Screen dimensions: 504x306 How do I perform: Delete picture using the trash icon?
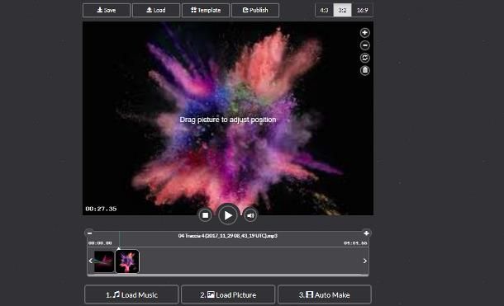(x=365, y=71)
